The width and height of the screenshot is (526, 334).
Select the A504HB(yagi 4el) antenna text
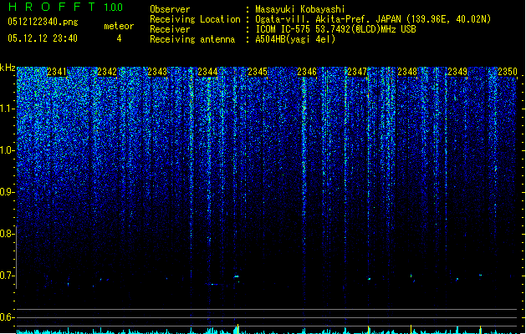(295, 39)
